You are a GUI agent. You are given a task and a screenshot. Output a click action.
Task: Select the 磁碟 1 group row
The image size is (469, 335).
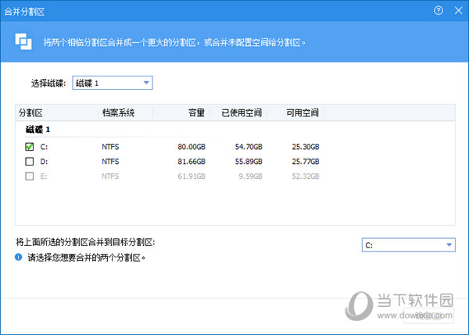[39, 129]
